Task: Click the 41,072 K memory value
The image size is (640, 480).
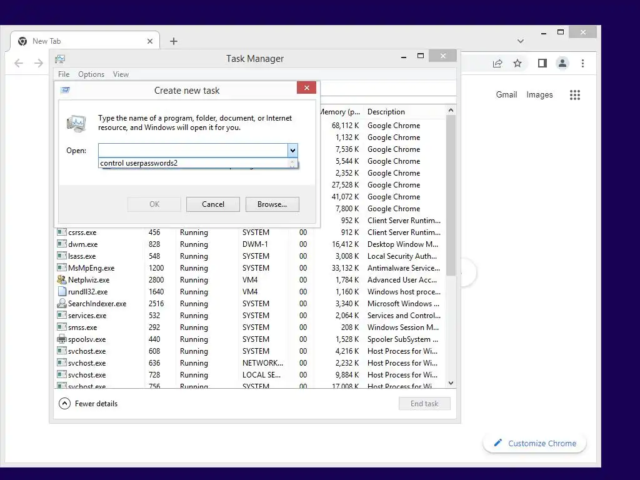Action: pos(345,197)
